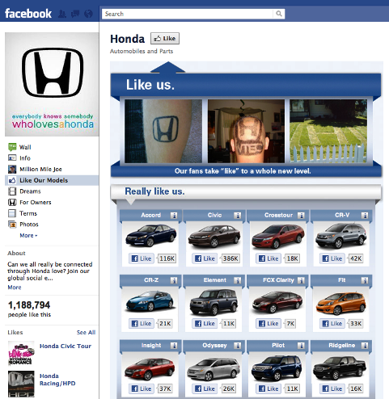Like the Honda page
The width and height of the screenshot is (389, 399).
point(165,39)
